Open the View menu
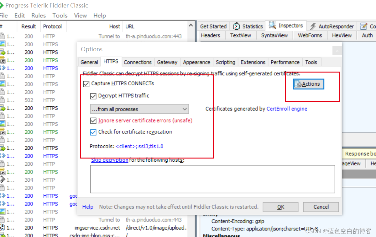 (80, 16)
